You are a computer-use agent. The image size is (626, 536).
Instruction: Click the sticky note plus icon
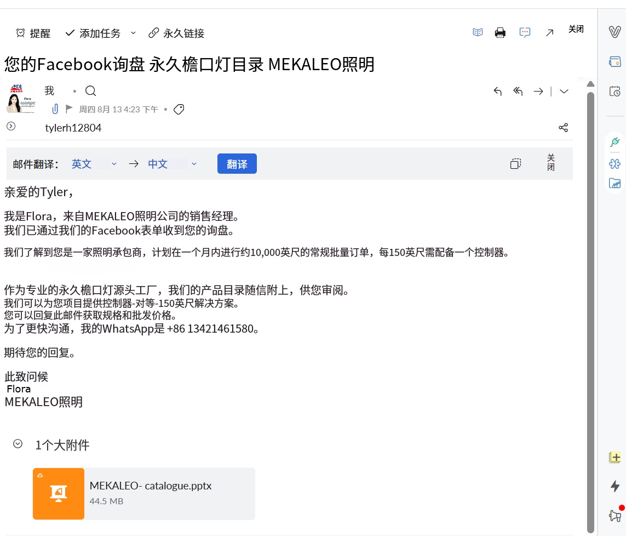(x=615, y=457)
